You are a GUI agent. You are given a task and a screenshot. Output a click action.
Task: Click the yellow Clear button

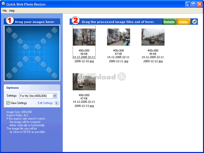point(183,22)
